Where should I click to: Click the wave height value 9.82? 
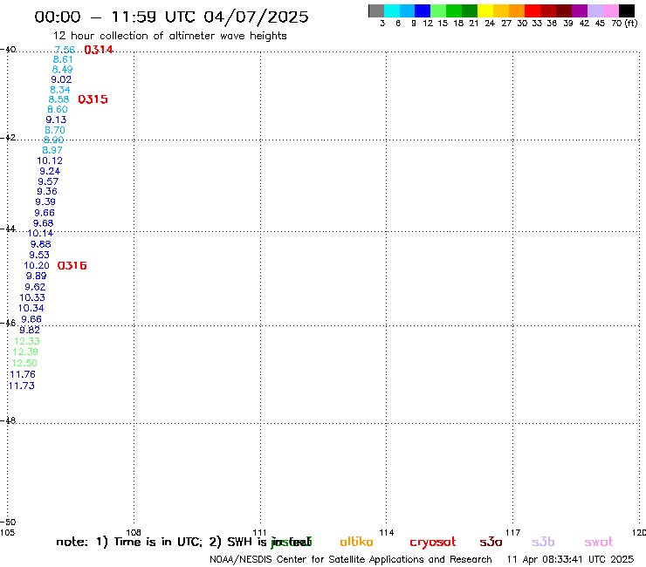(x=30, y=330)
